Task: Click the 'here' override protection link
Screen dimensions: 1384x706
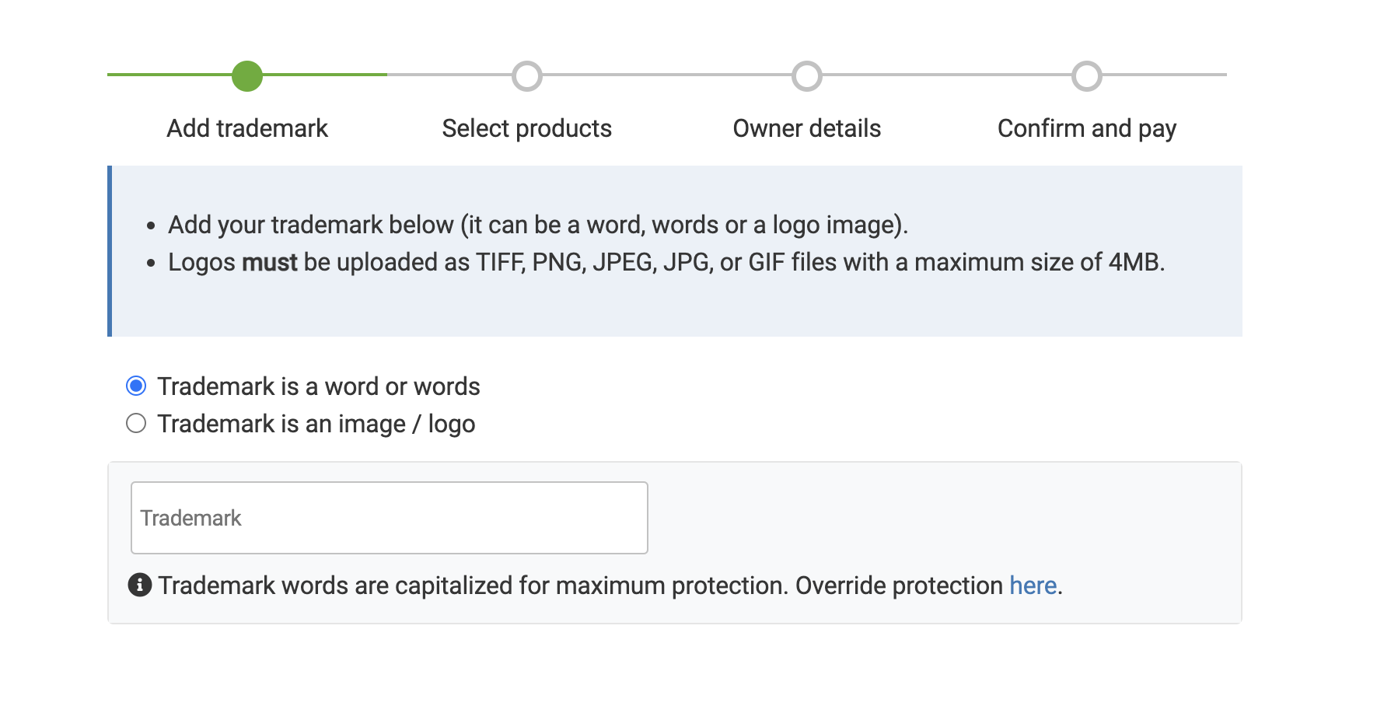Action: (1033, 585)
